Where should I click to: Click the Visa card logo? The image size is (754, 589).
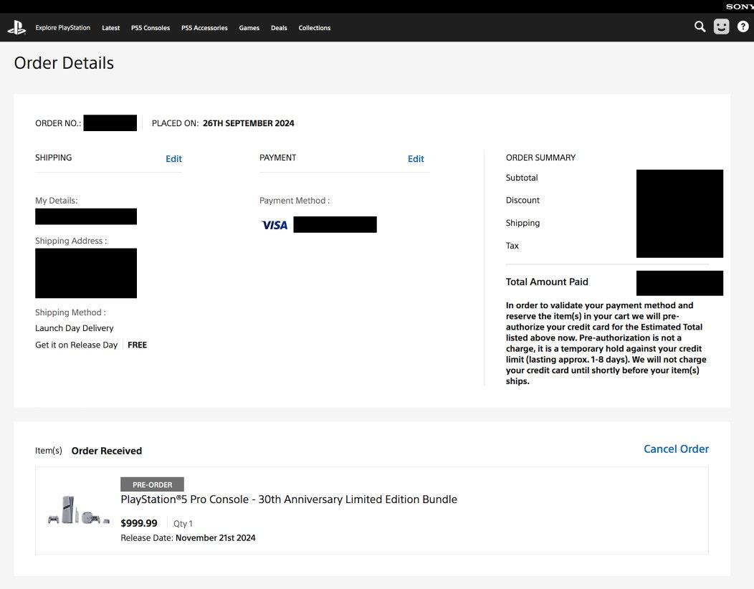pos(274,225)
